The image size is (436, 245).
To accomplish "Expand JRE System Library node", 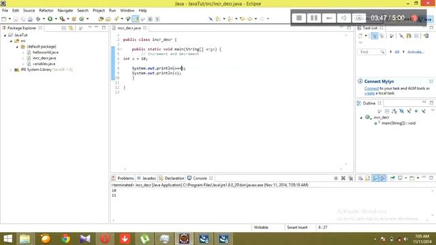I will (x=11, y=69).
